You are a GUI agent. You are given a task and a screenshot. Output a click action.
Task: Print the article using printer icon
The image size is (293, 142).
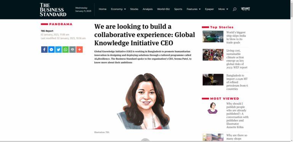72,50
